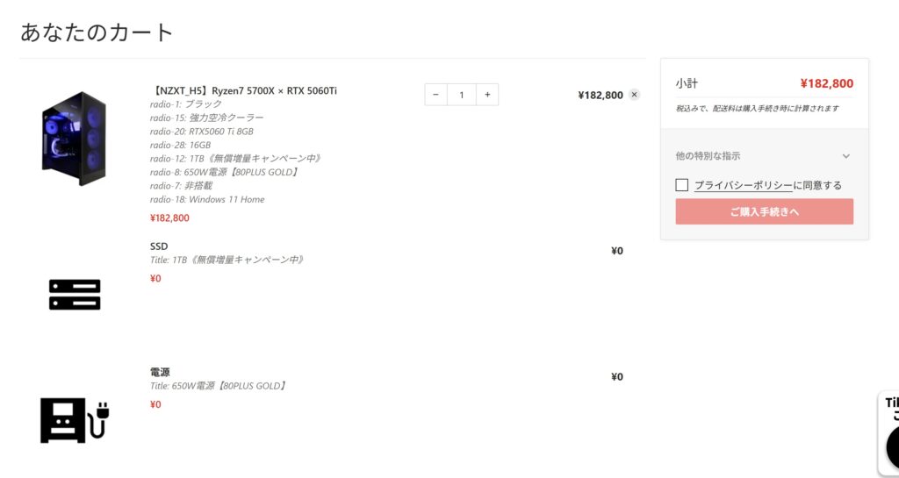
Task: Click the Windows 11 Home option line
Action: pos(207,199)
